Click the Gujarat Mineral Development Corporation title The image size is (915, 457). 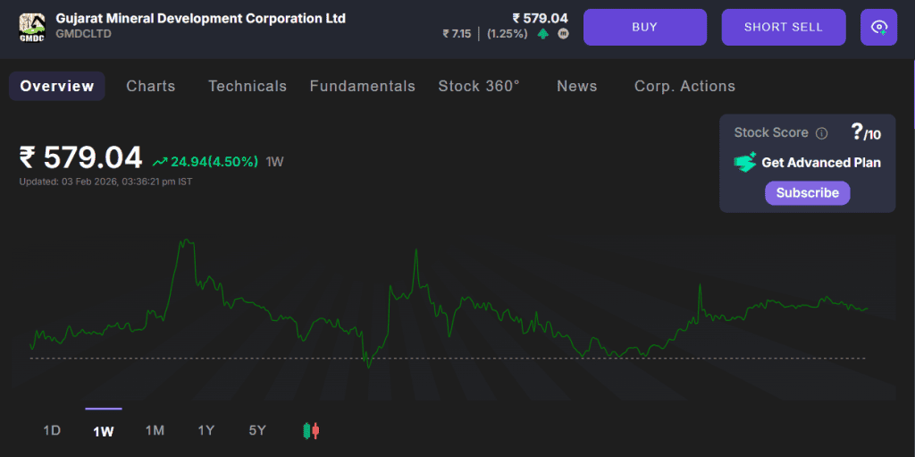click(201, 18)
